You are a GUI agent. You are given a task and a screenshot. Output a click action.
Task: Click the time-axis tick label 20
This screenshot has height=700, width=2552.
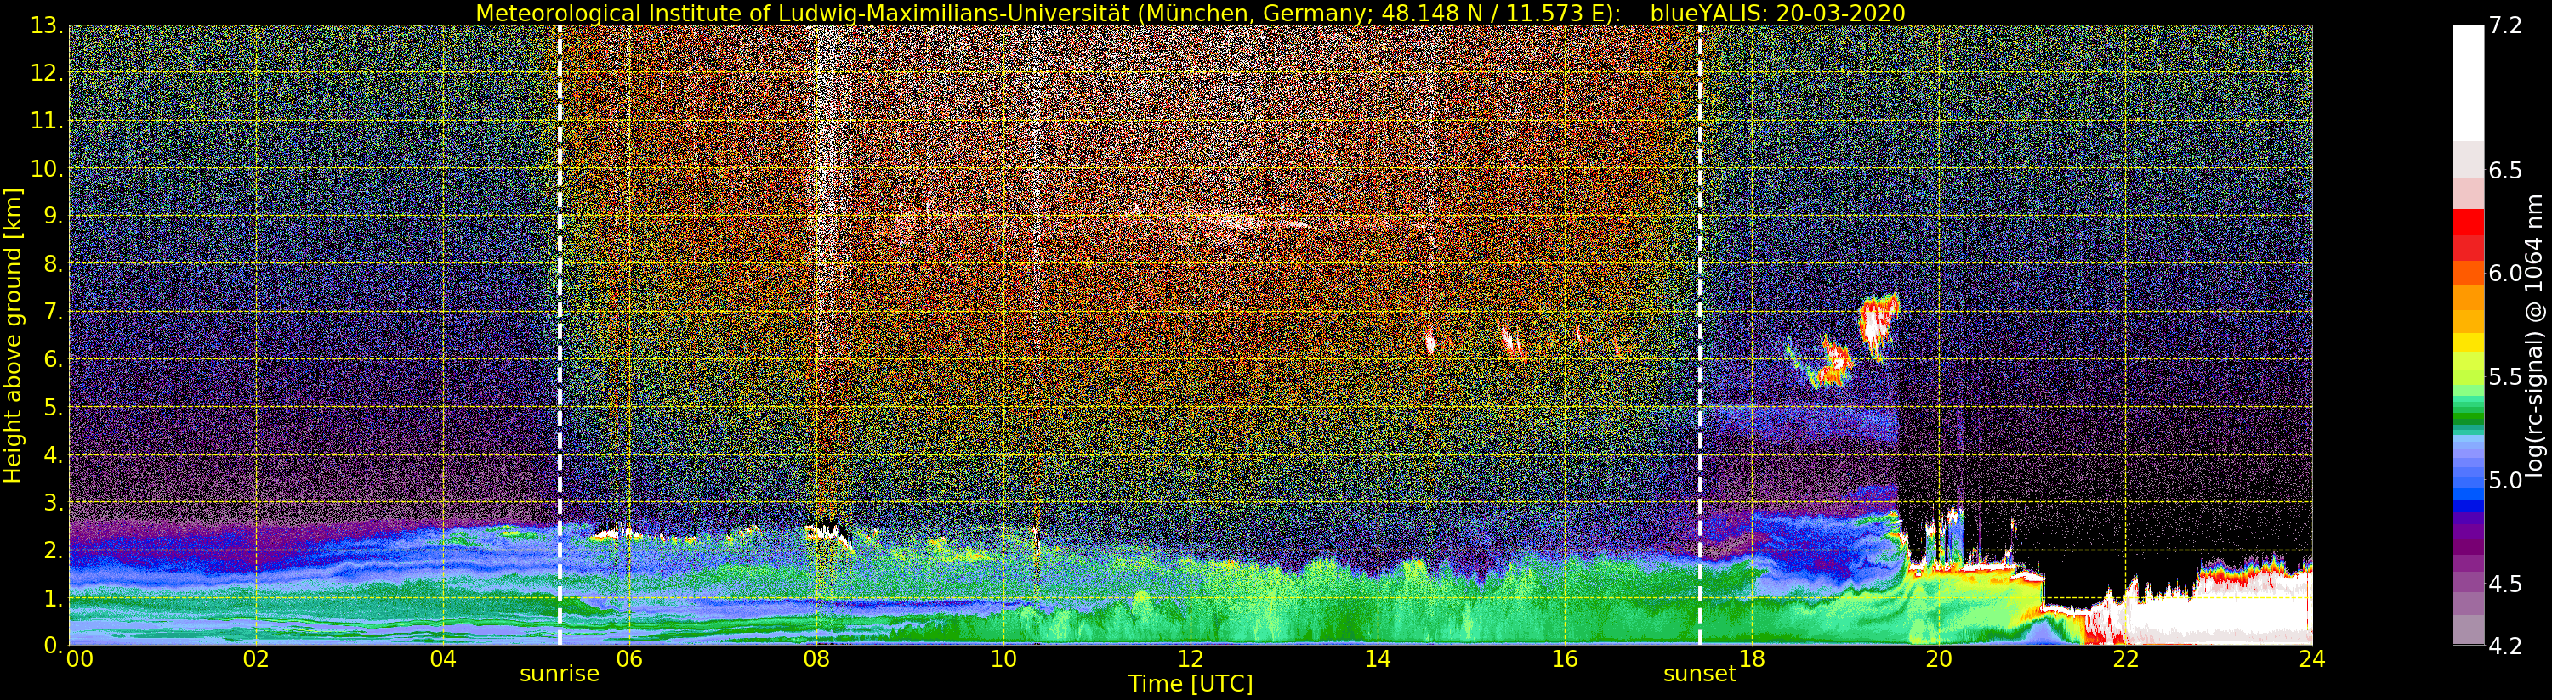pyautogui.click(x=1939, y=659)
